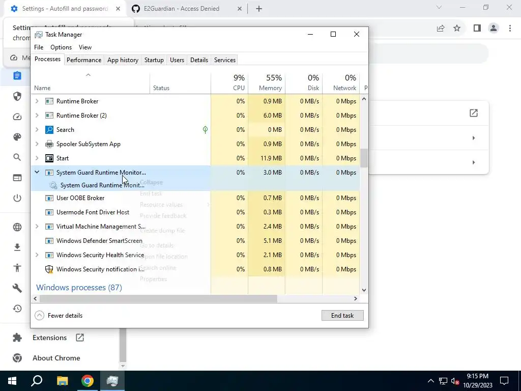Open Downloads icon in Chrome settings sidebar
The image size is (521, 391).
tap(17, 247)
